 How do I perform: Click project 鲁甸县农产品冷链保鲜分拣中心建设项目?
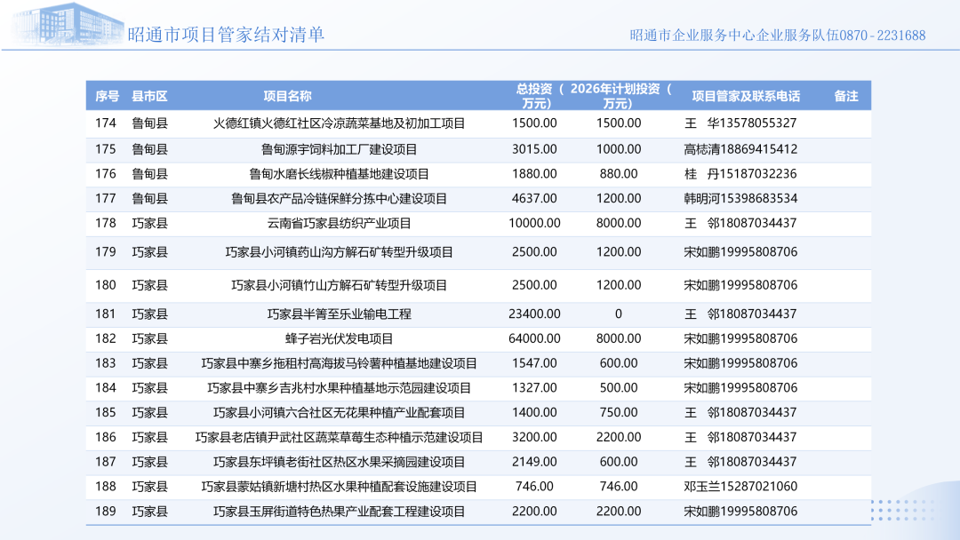coord(340,199)
